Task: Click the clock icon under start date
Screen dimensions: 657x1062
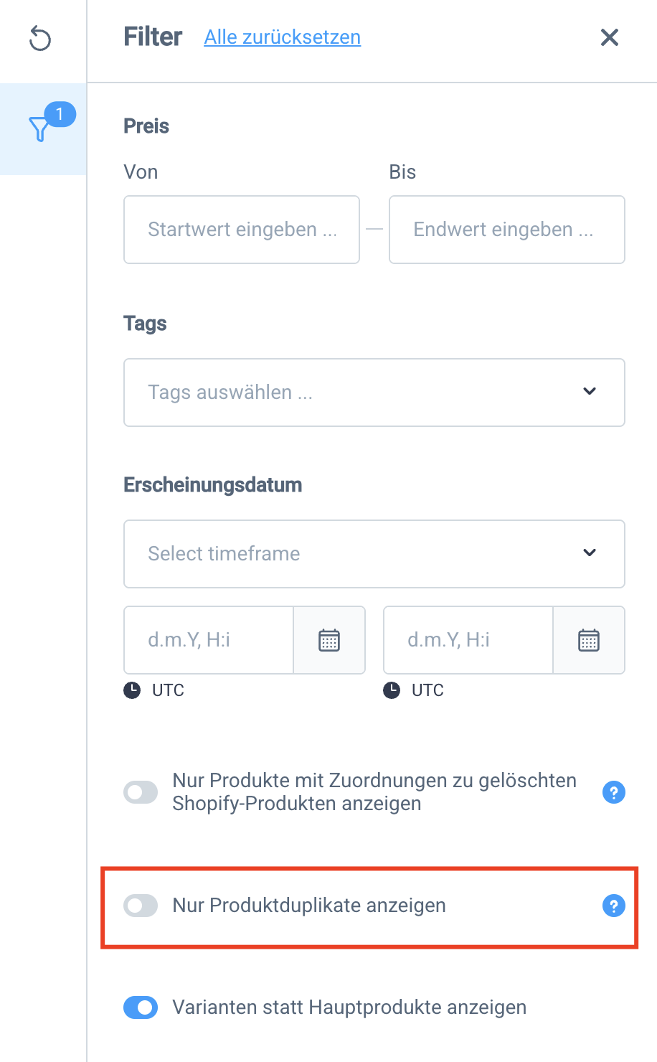Action: [x=132, y=690]
